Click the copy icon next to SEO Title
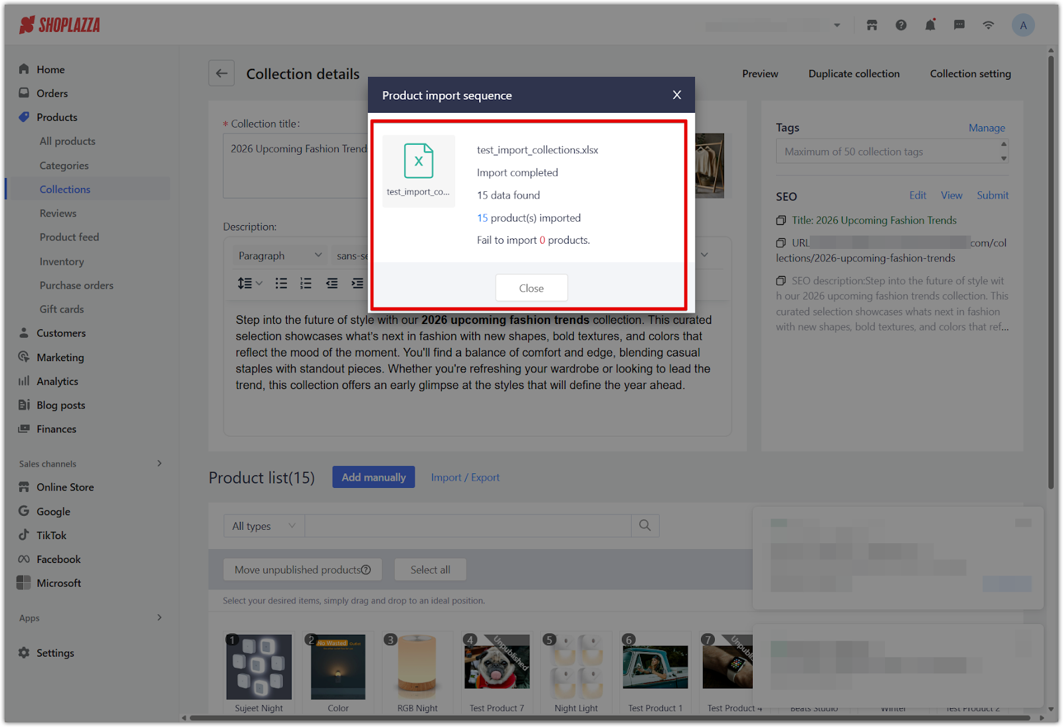The width and height of the screenshot is (1063, 727). point(781,220)
